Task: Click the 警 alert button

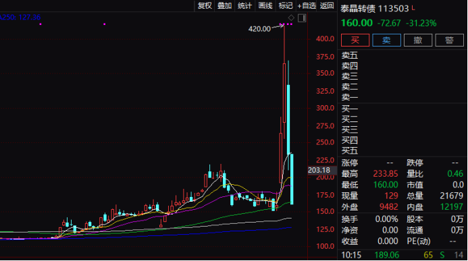Action: pos(450,40)
